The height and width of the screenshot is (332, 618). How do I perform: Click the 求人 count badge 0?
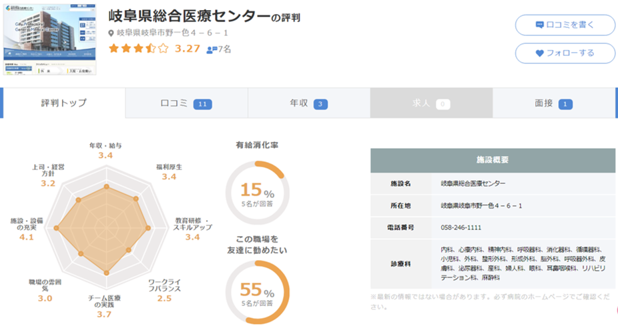[x=442, y=104]
